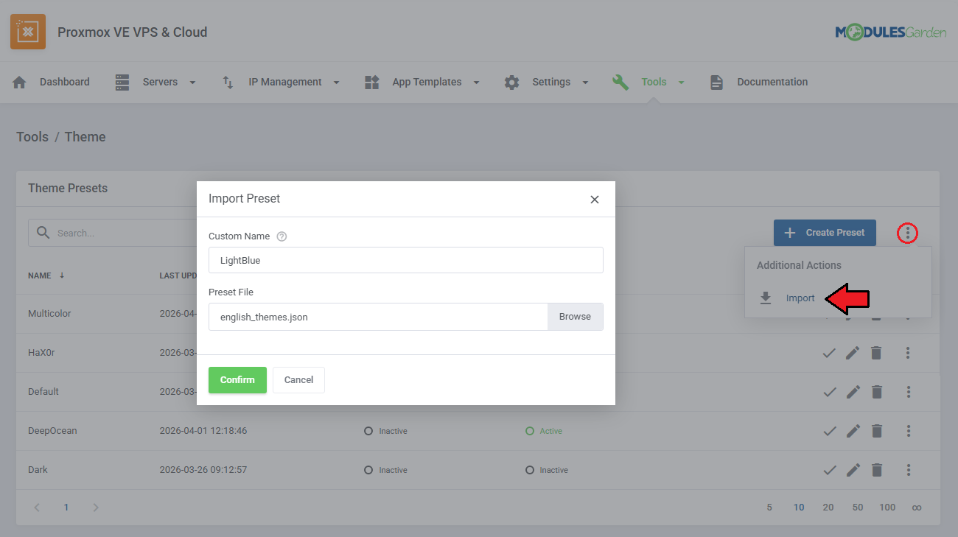
Task: Click the circled additional actions kebab icon
Action: coord(907,234)
